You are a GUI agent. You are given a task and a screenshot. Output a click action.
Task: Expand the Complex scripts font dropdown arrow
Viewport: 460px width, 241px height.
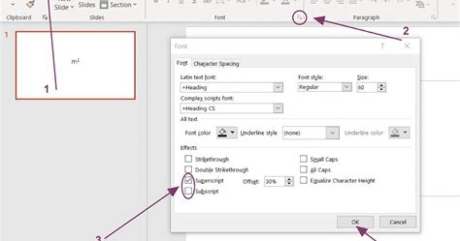(x=278, y=108)
